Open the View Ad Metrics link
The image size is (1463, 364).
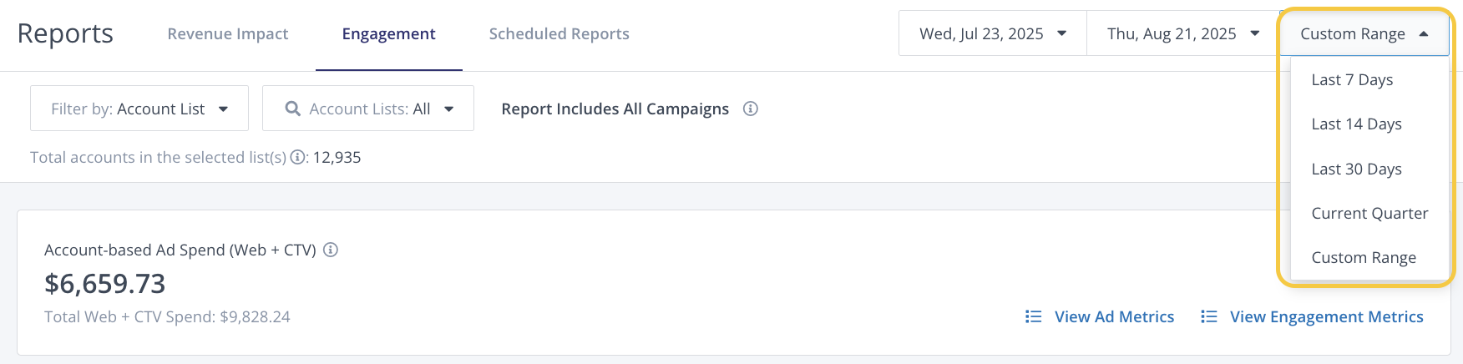coord(1114,316)
